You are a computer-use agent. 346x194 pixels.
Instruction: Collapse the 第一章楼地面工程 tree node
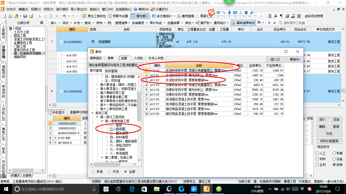tap(102, 121)
